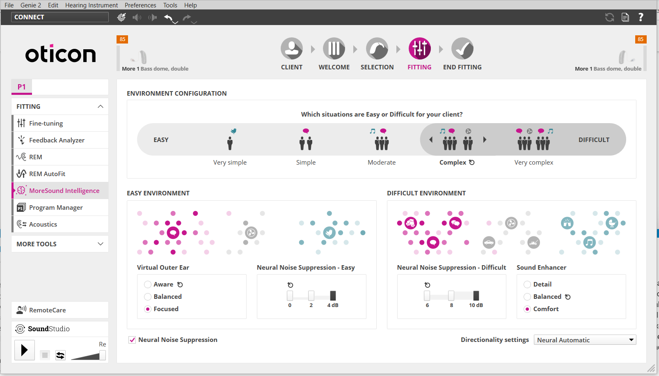This screenshot has width=659, height=376.
Task: Open the End Fitting step
Action: [x=462, y=49]
